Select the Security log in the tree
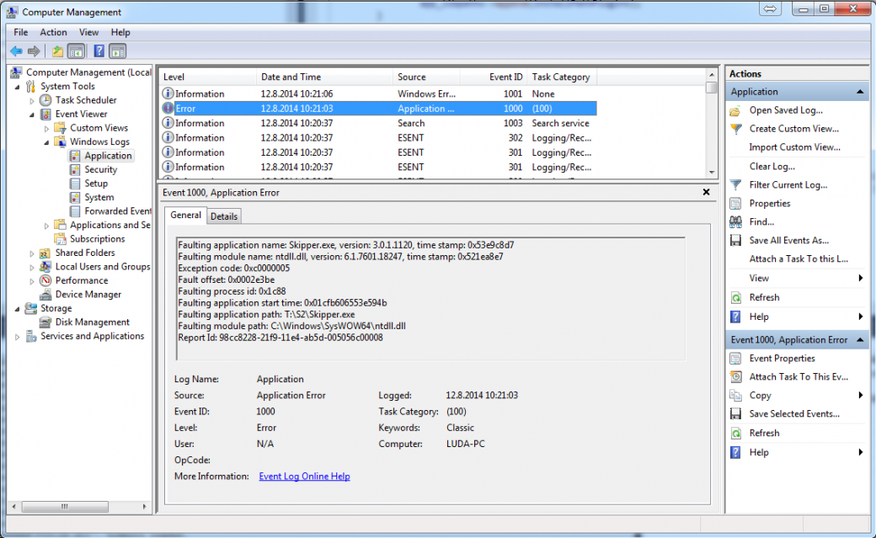This screenshot has width=876, height=538. pyautogui.click(x=101, y=169)
